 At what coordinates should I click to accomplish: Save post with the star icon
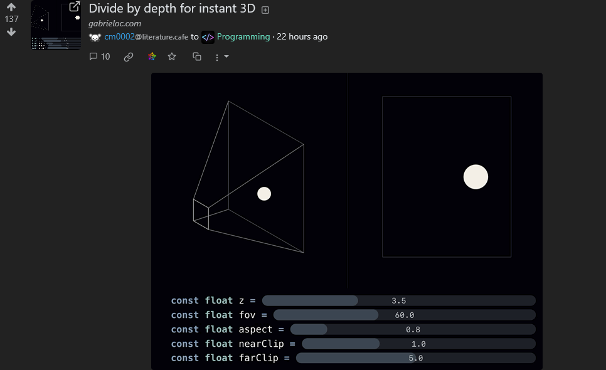[x=172, y=57]
